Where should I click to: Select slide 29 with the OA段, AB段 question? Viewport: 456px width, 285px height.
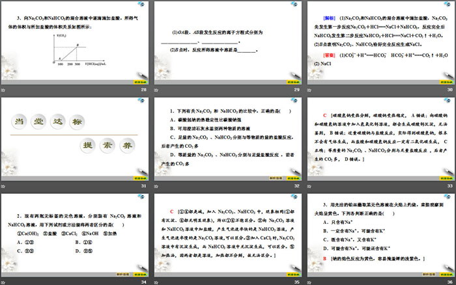(x=228, y=43)
